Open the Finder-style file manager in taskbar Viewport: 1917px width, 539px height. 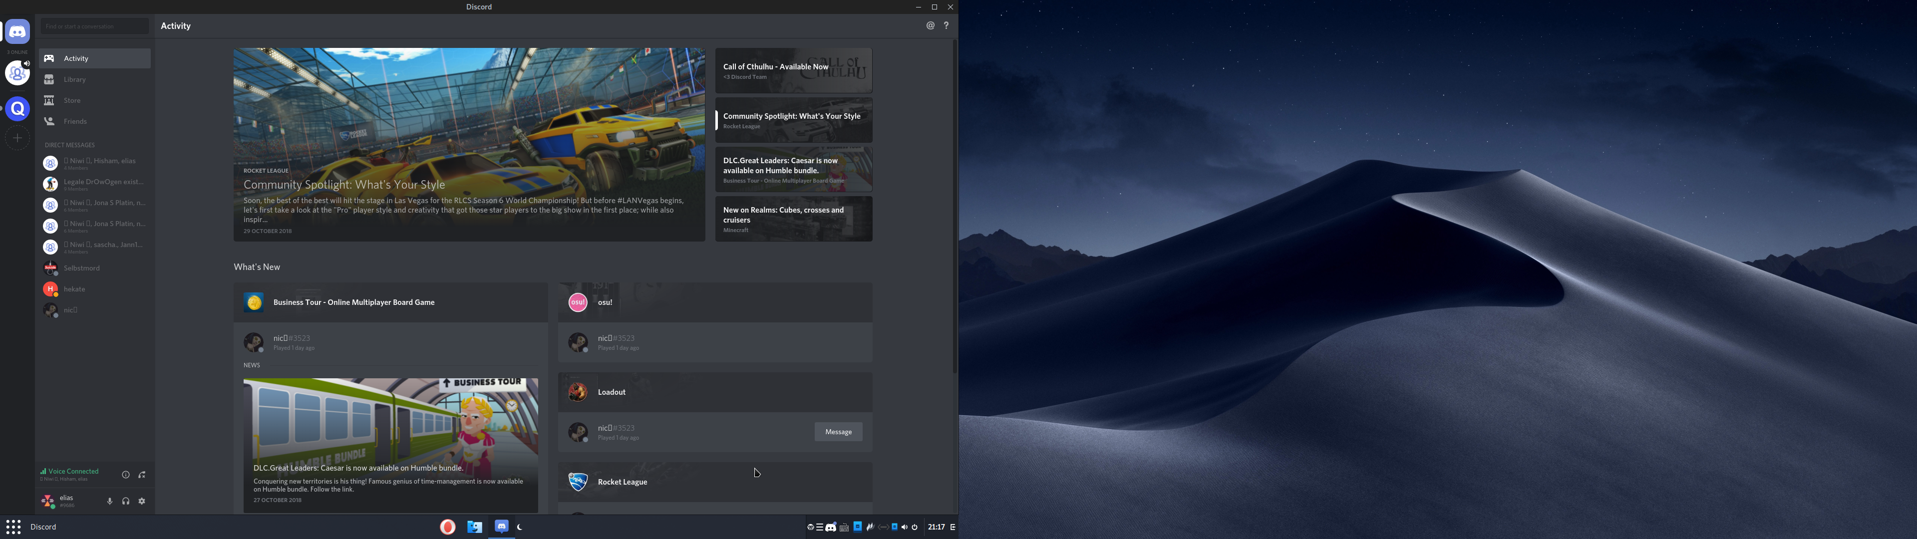[x=475, y=527]
